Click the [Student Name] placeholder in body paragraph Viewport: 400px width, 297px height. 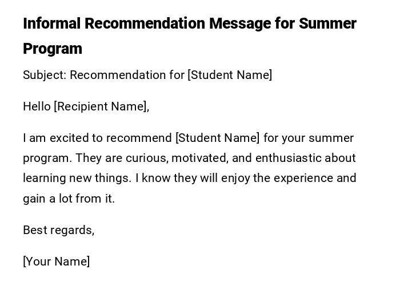pos(218,138)
